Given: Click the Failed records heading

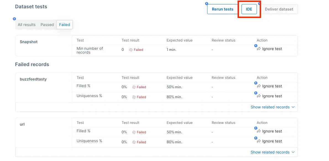Looking at the screenshot, I should coord(32,64).
